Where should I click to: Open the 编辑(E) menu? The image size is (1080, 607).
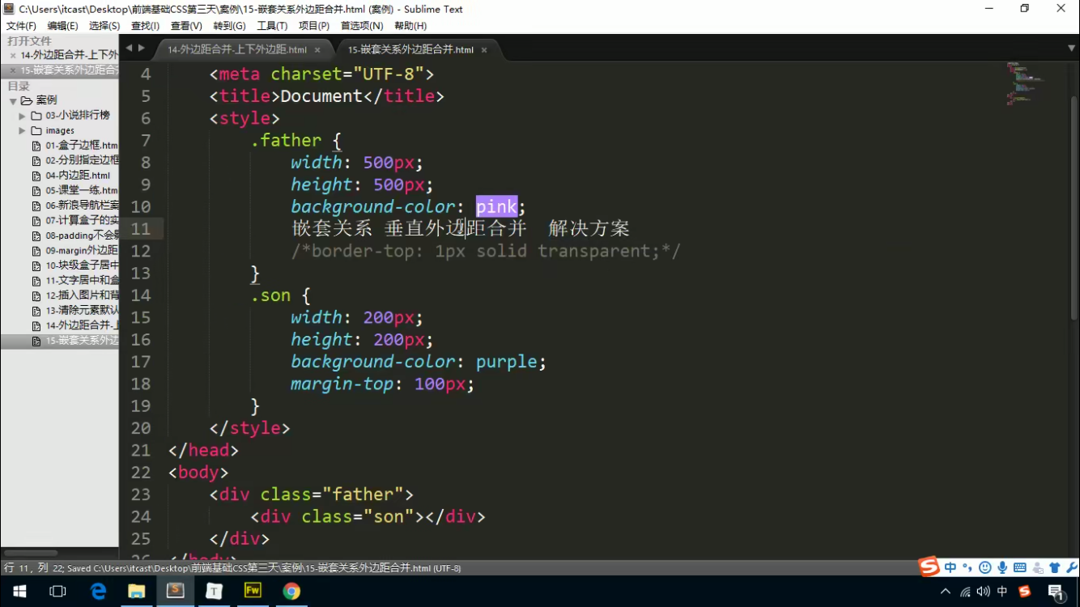coord(62,26)
